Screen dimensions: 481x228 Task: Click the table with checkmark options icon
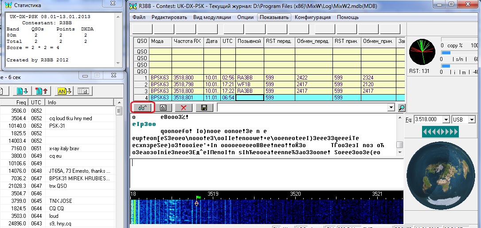(83, 91)
